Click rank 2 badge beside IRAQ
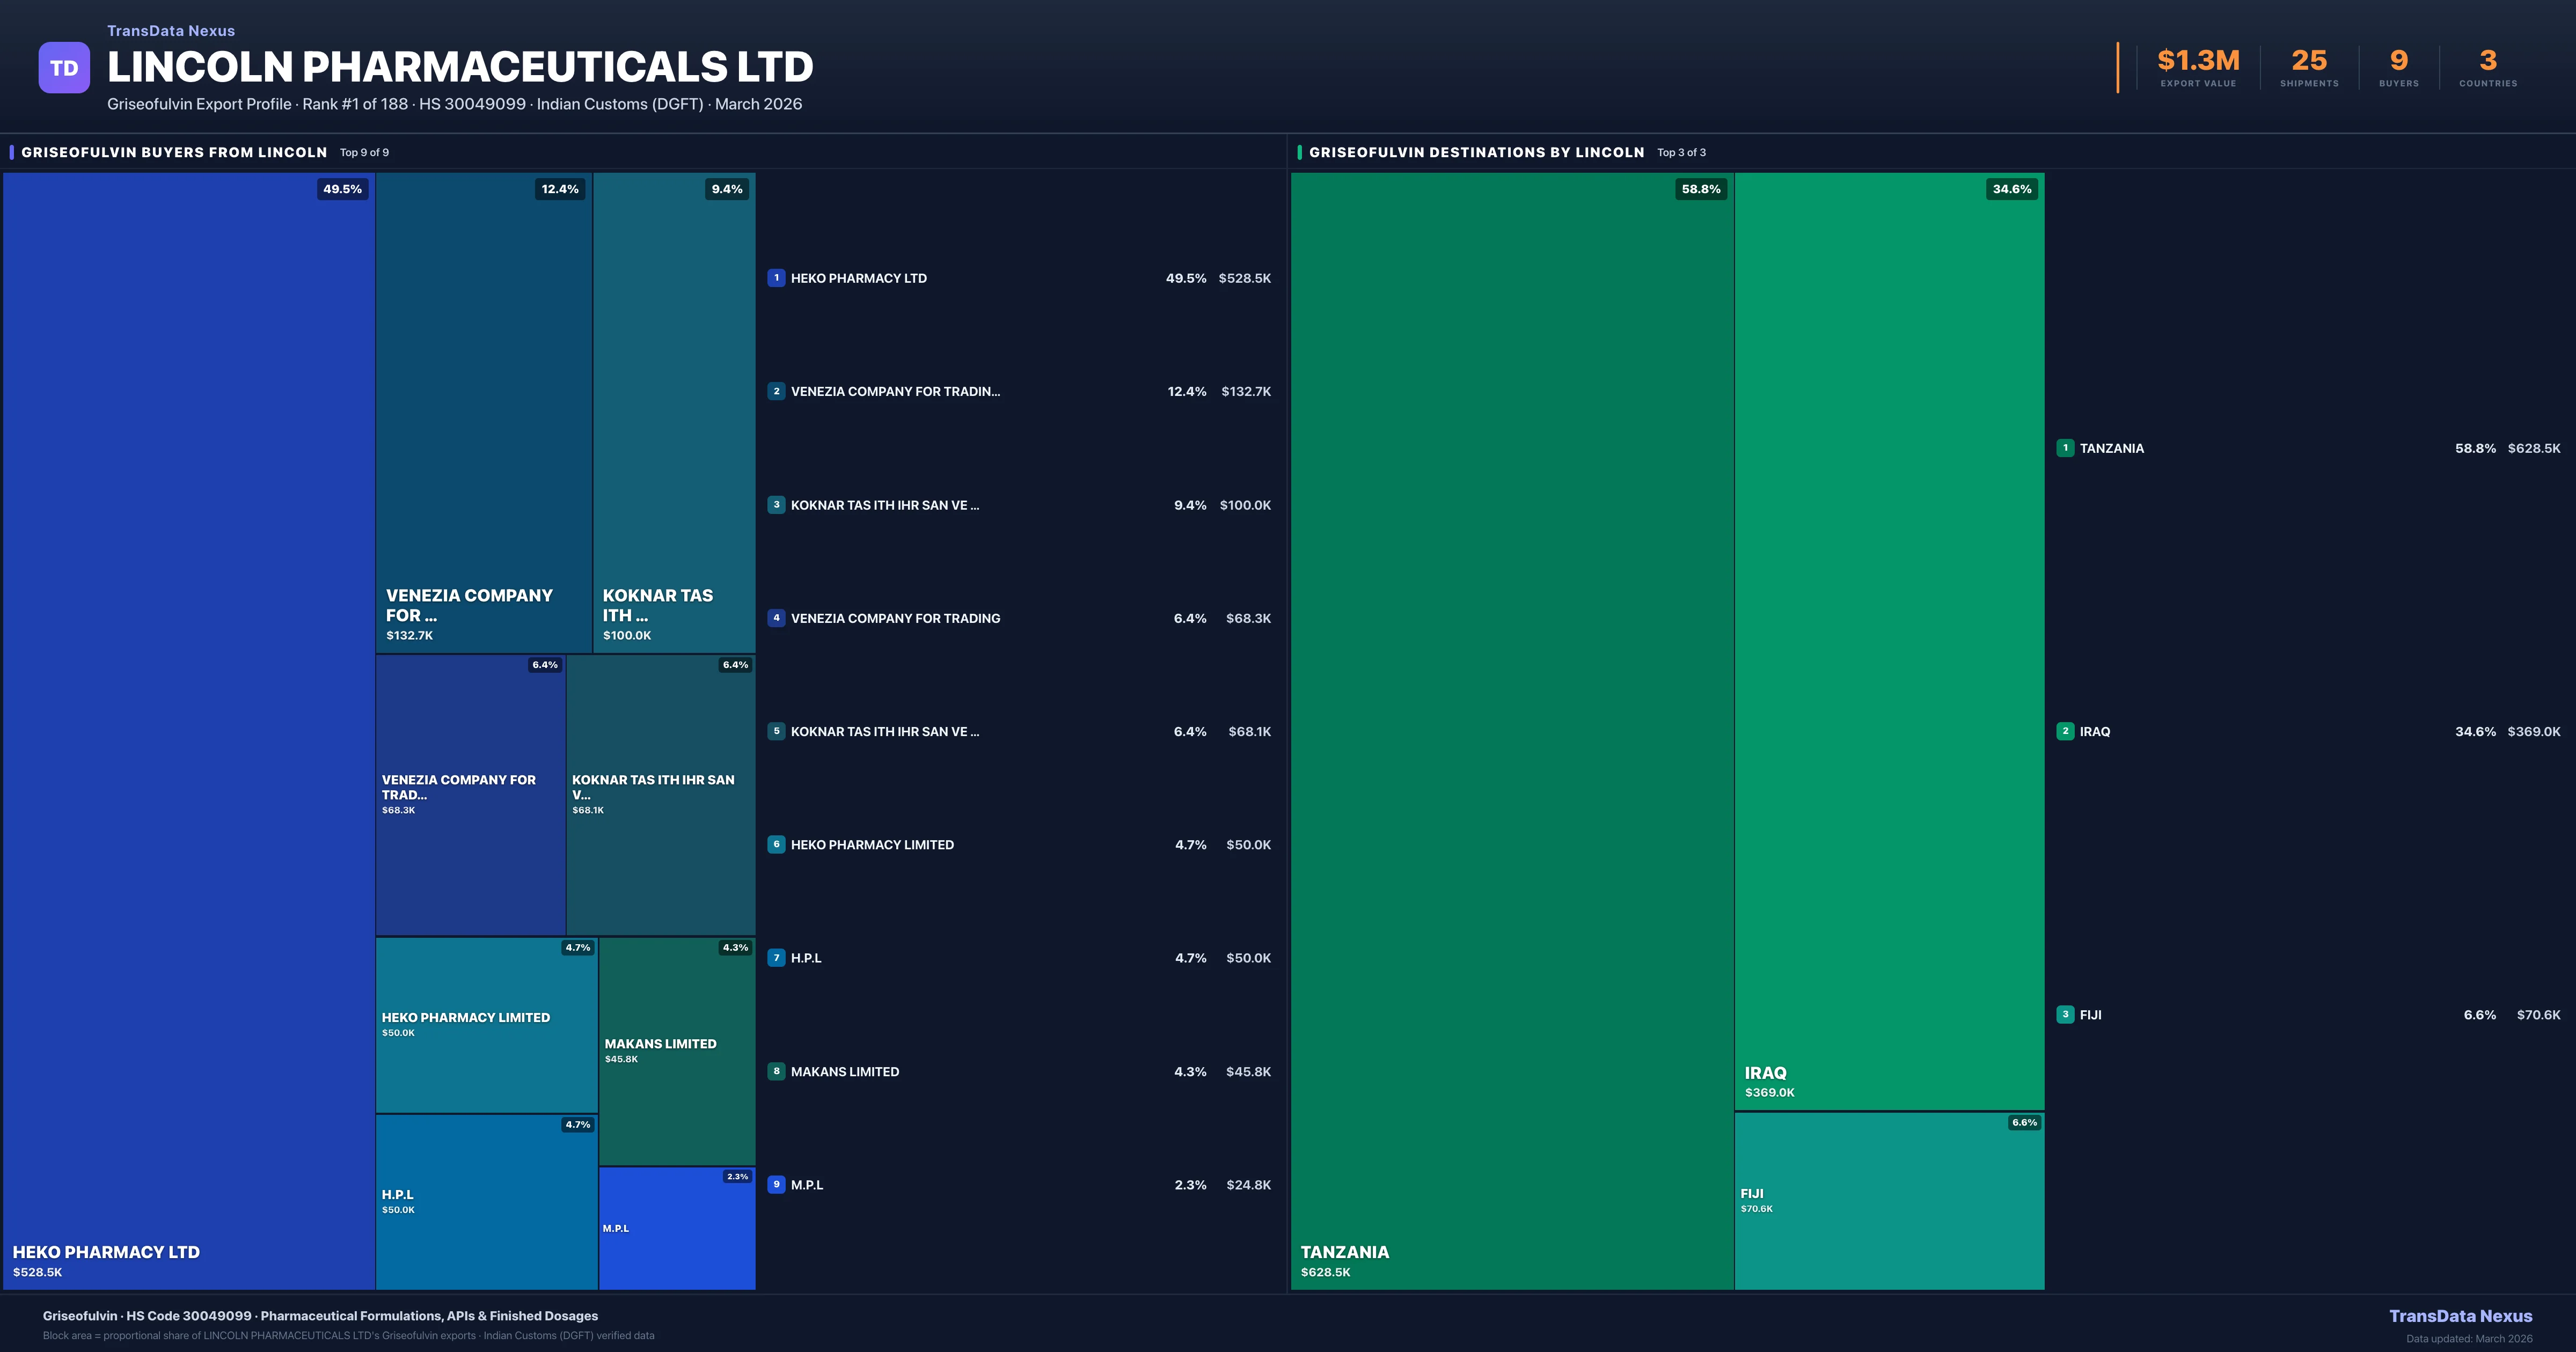Viewport: 2576px width, 1352px height. click(x=2065, y=731)
